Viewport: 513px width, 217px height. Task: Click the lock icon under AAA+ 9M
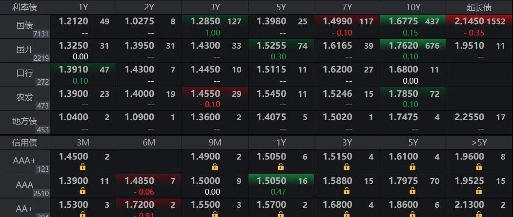tap(215, 167)
